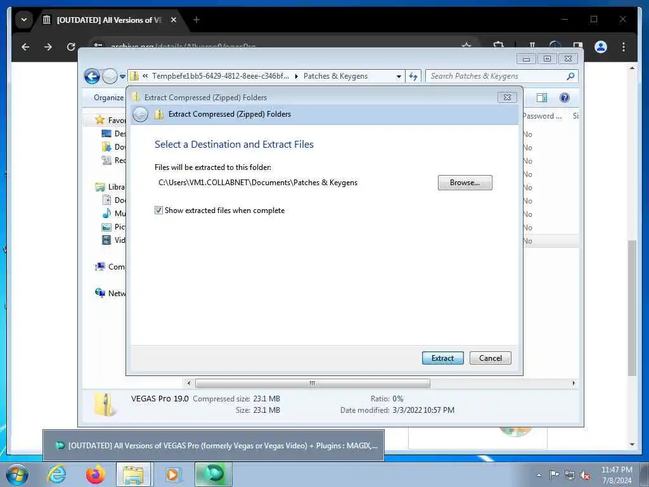Cancel the extraction dialog
Viewport: 649px width, 487px height.
[x=490, y=358]
